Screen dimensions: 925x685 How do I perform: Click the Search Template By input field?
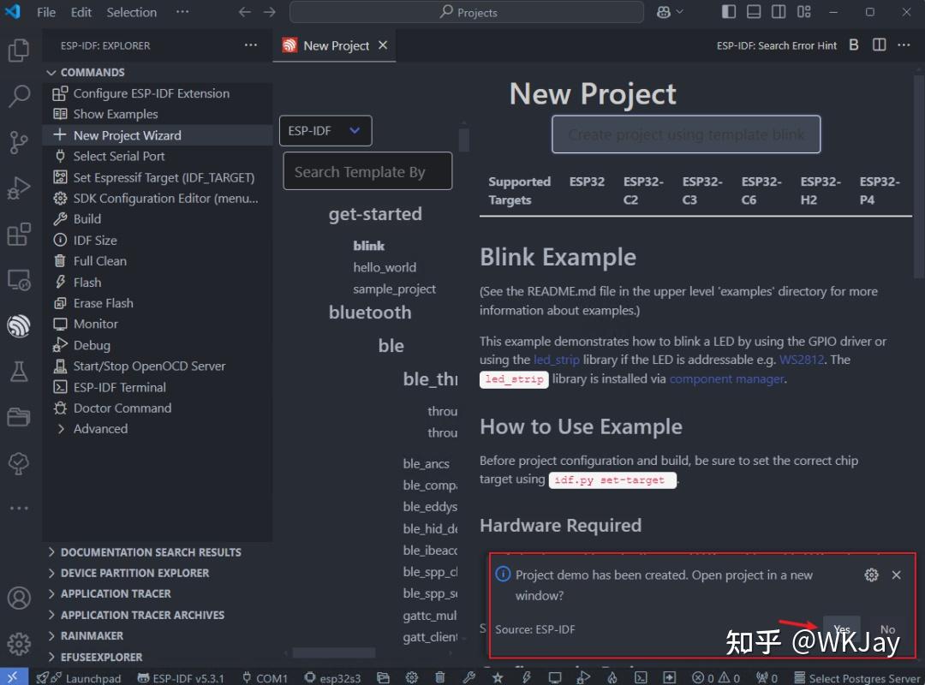367,171
